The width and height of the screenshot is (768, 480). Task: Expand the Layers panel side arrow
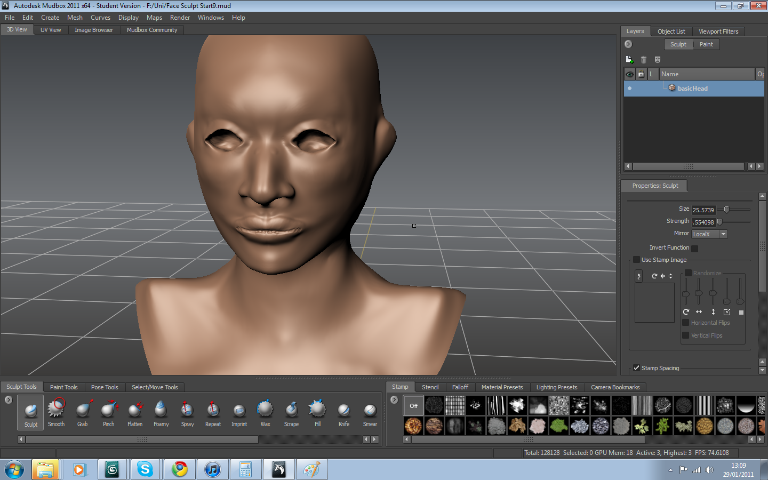(628, 44)
